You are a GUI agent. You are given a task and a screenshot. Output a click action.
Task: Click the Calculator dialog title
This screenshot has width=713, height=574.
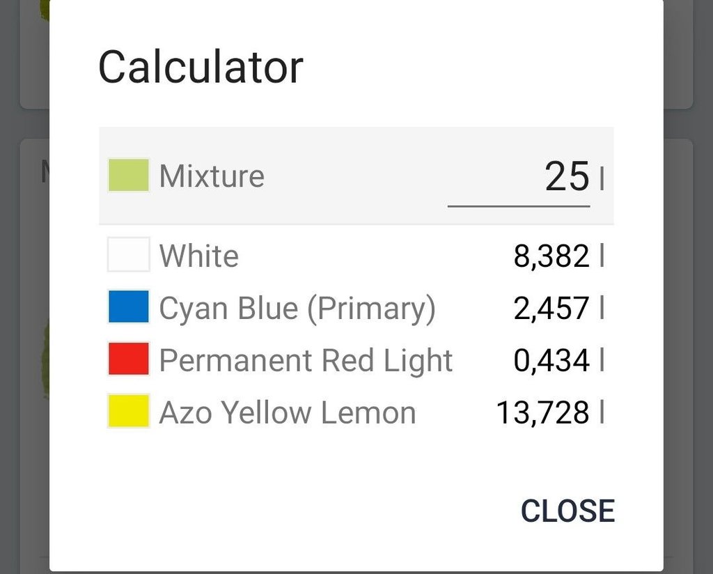click(201, 68)
